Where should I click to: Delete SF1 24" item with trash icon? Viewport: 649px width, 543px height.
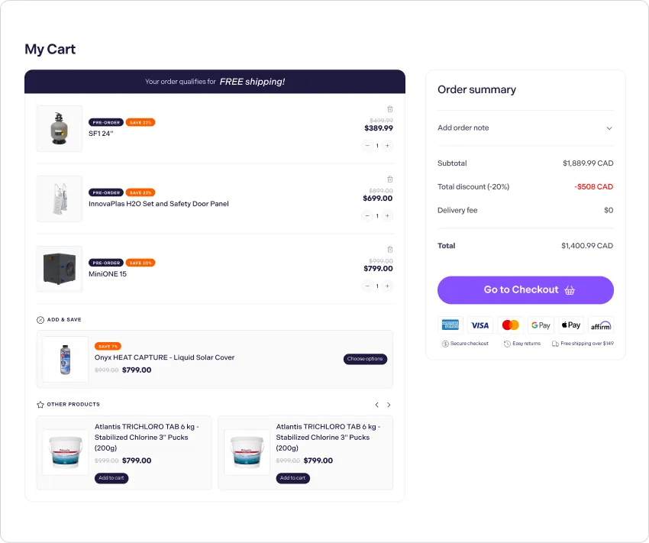click(x=390, y=109)
